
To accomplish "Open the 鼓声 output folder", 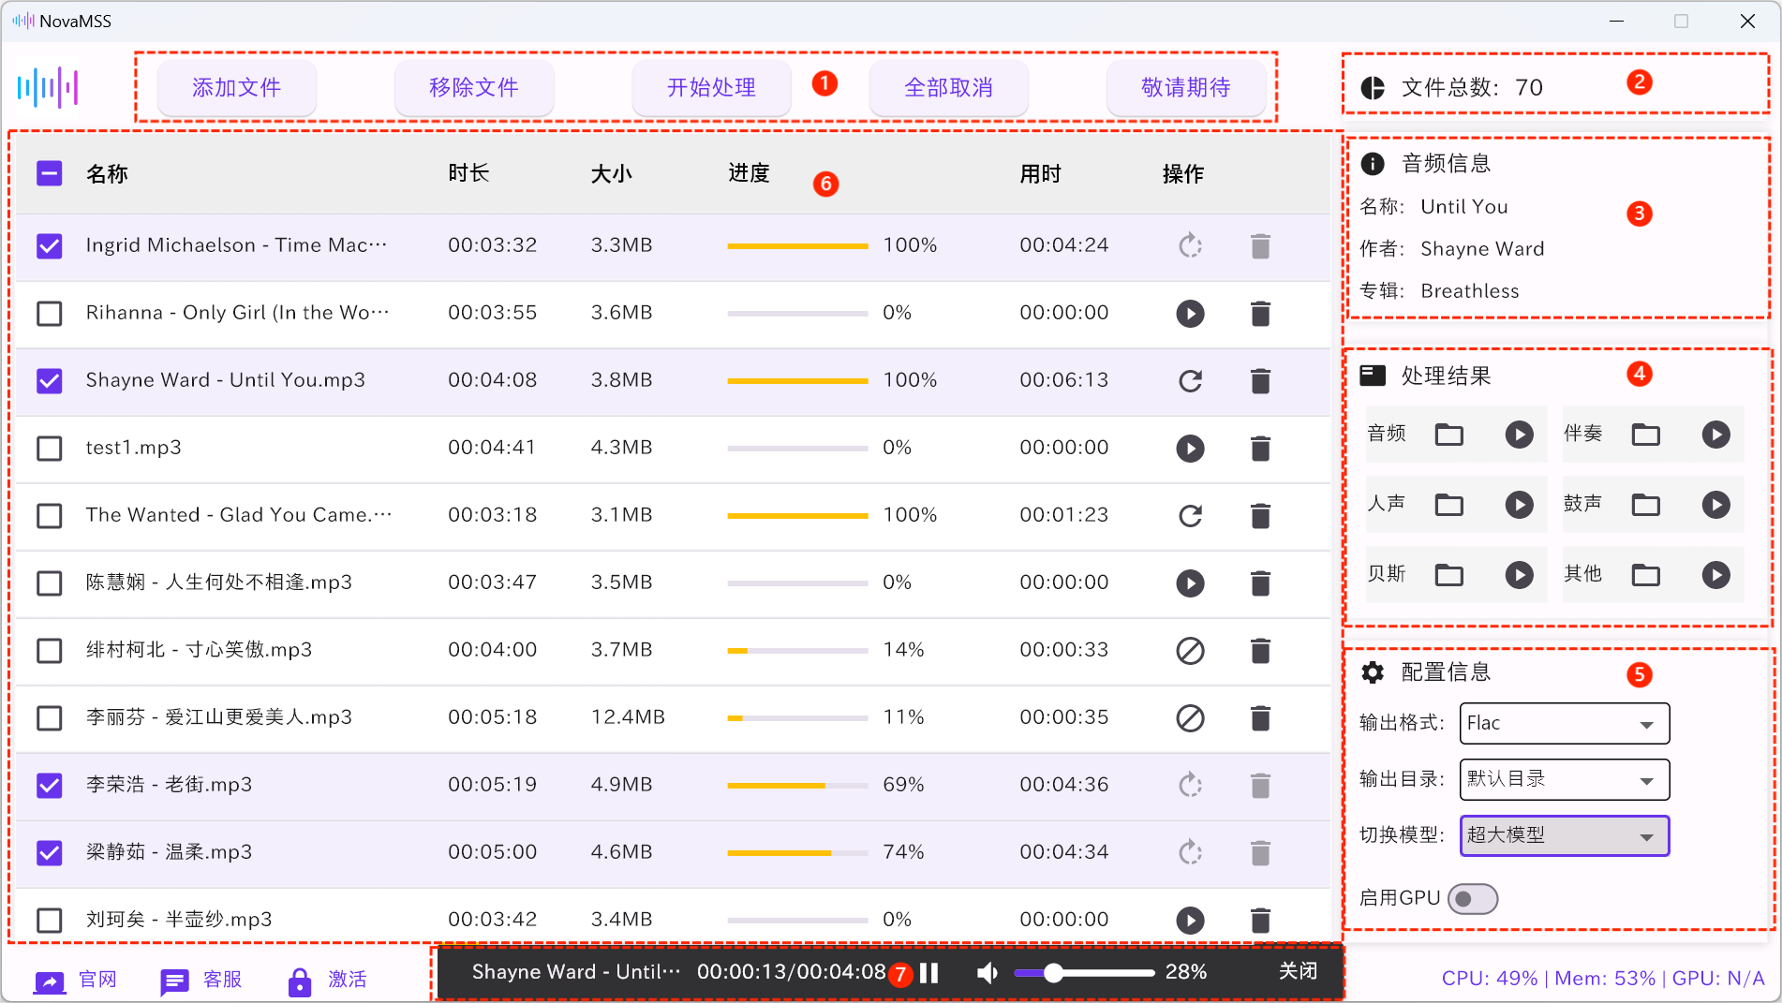I will [x=1645, y=505].
